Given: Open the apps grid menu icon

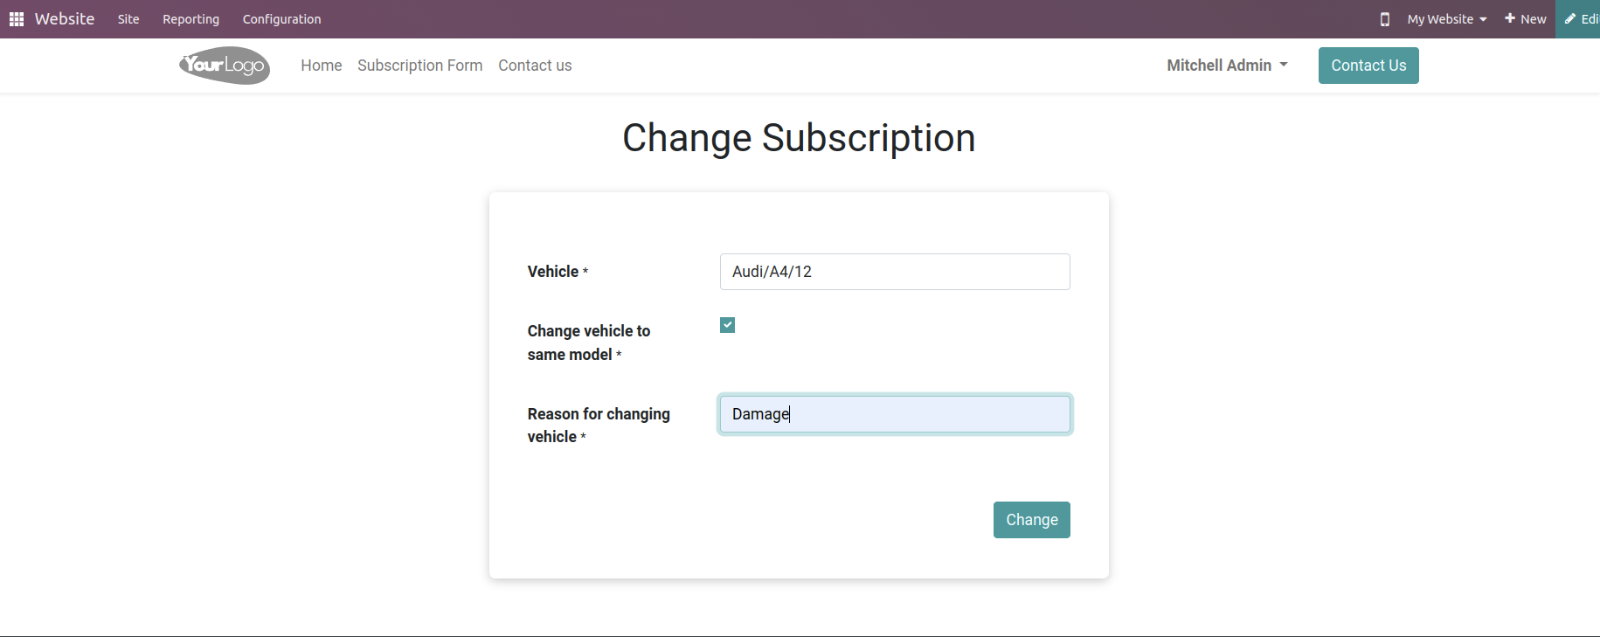Looking at the screenshot, I should pos(17,19).
